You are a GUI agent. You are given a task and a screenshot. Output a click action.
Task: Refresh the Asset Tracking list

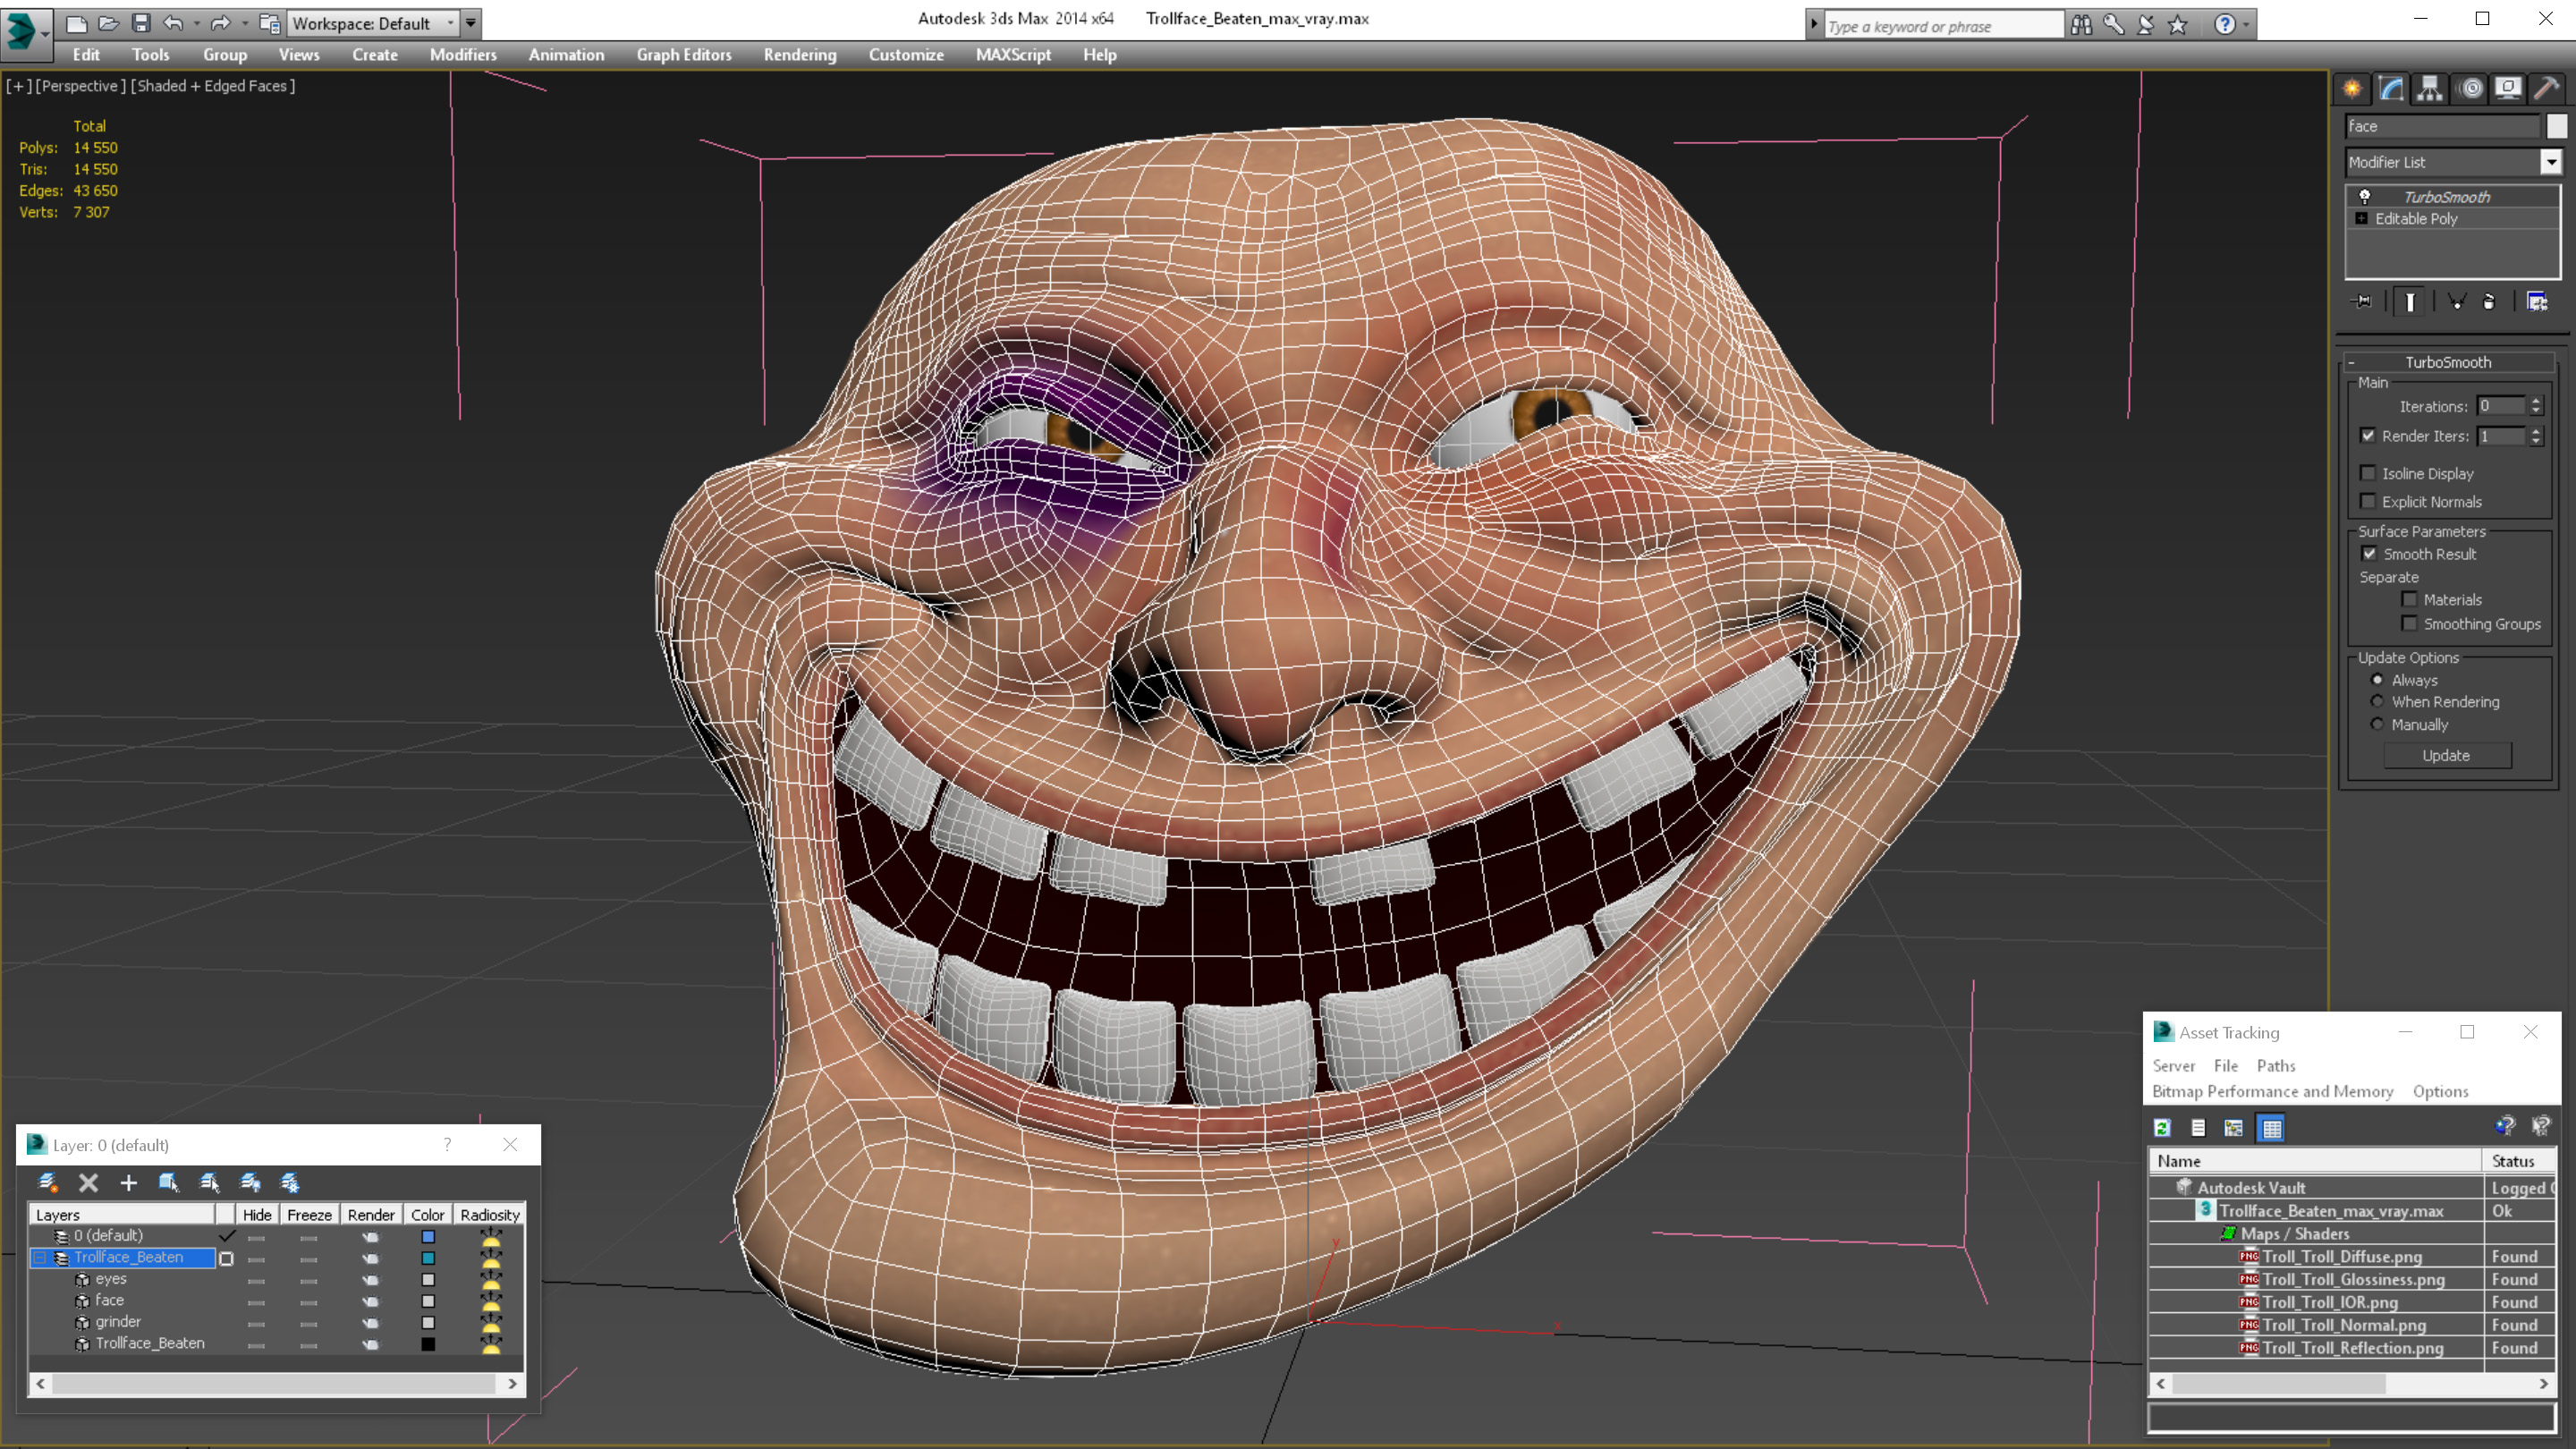tap(2162, 1128)
